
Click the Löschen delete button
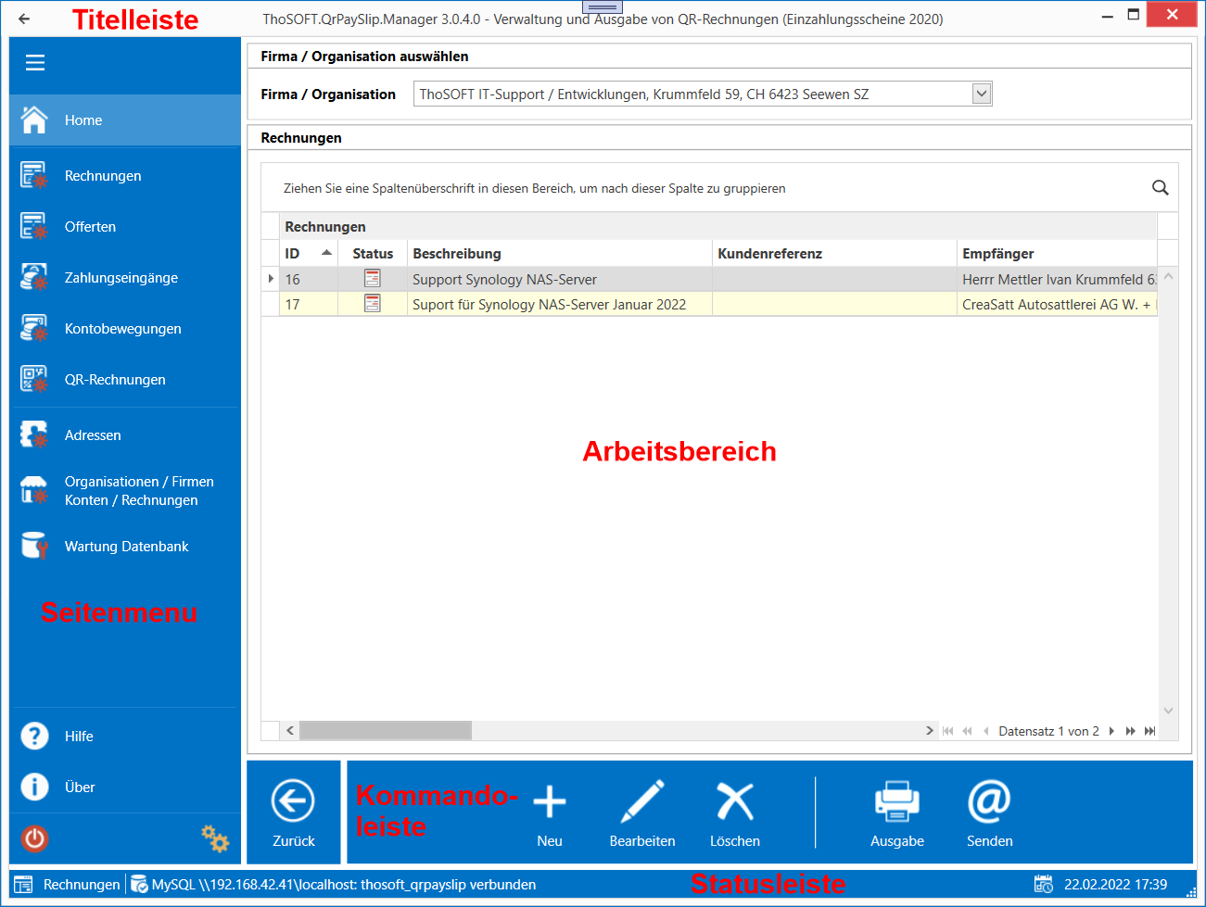[735, 813]
